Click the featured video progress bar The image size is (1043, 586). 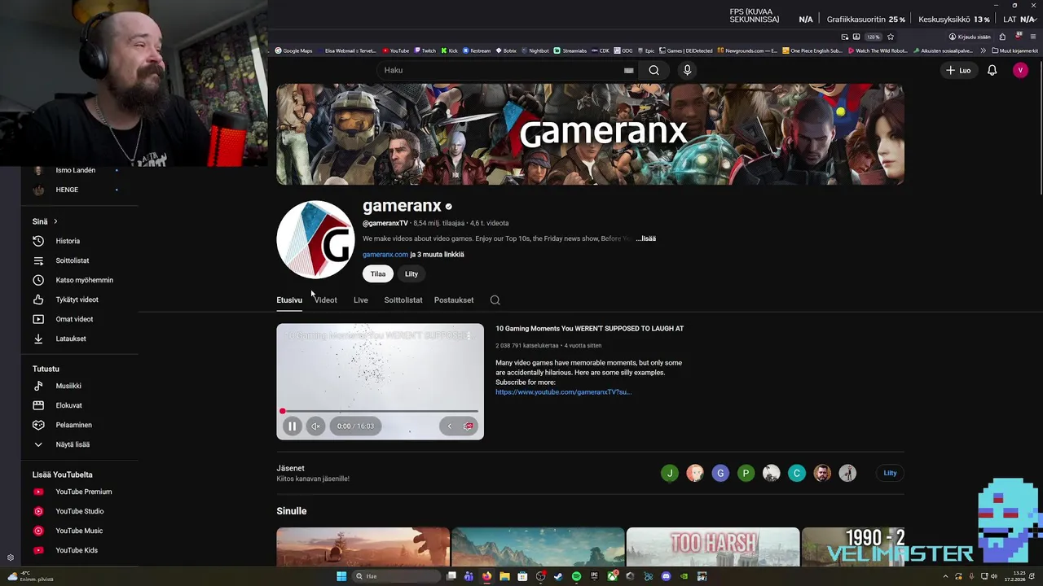[x=380, y=411]
